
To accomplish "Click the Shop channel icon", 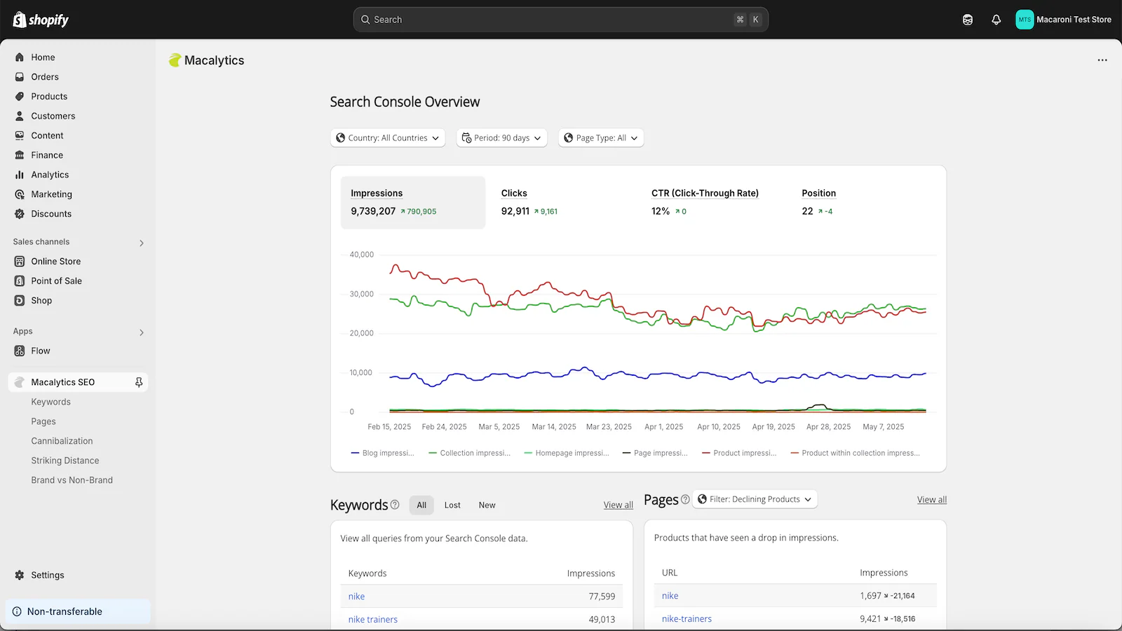I will (20, 301).
